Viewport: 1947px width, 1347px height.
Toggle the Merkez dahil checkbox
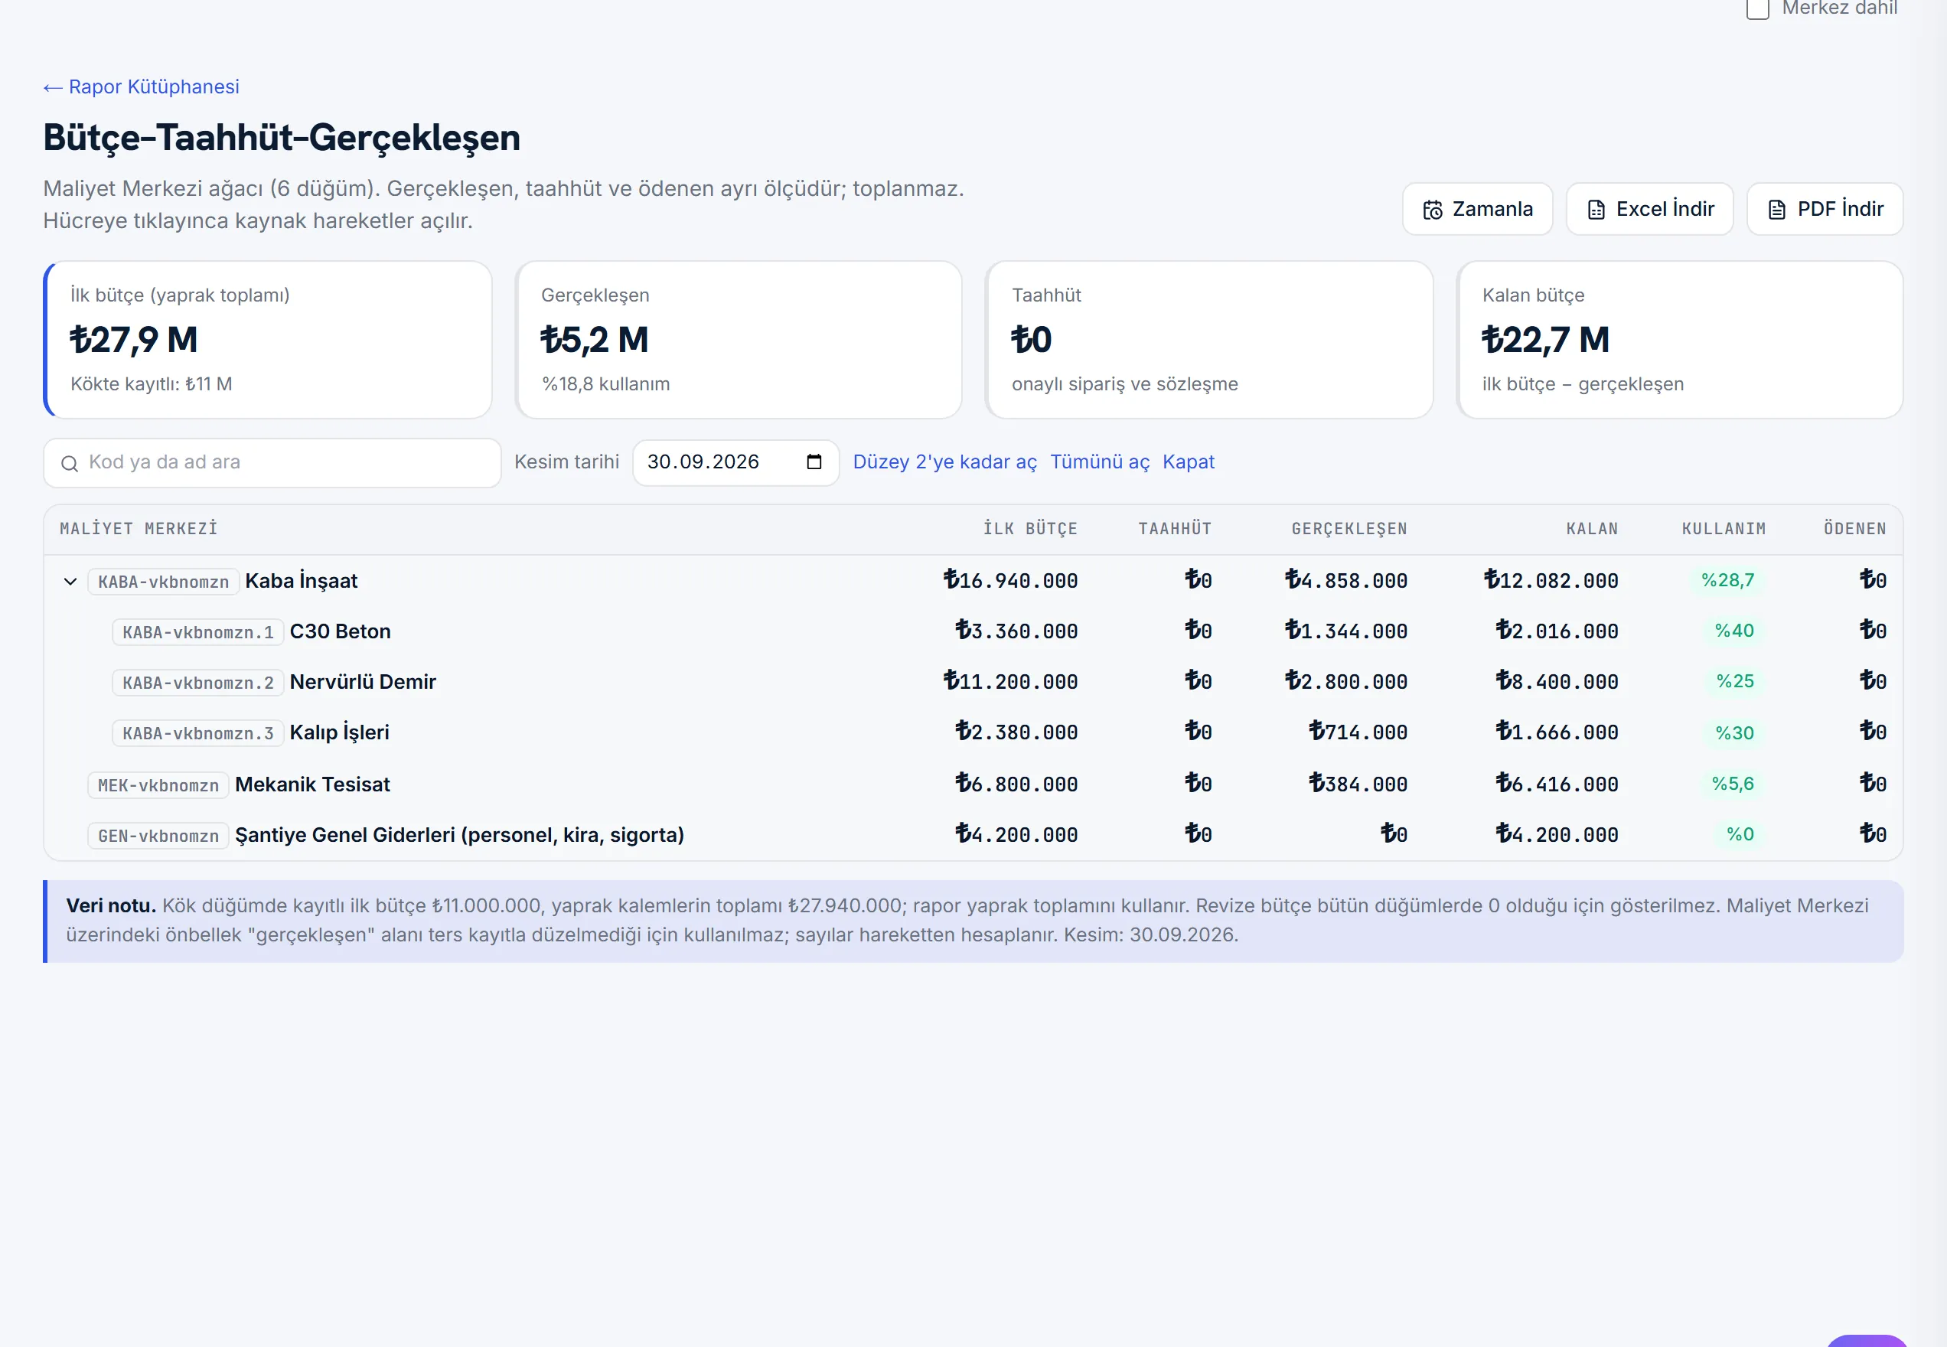[1757, 8]
